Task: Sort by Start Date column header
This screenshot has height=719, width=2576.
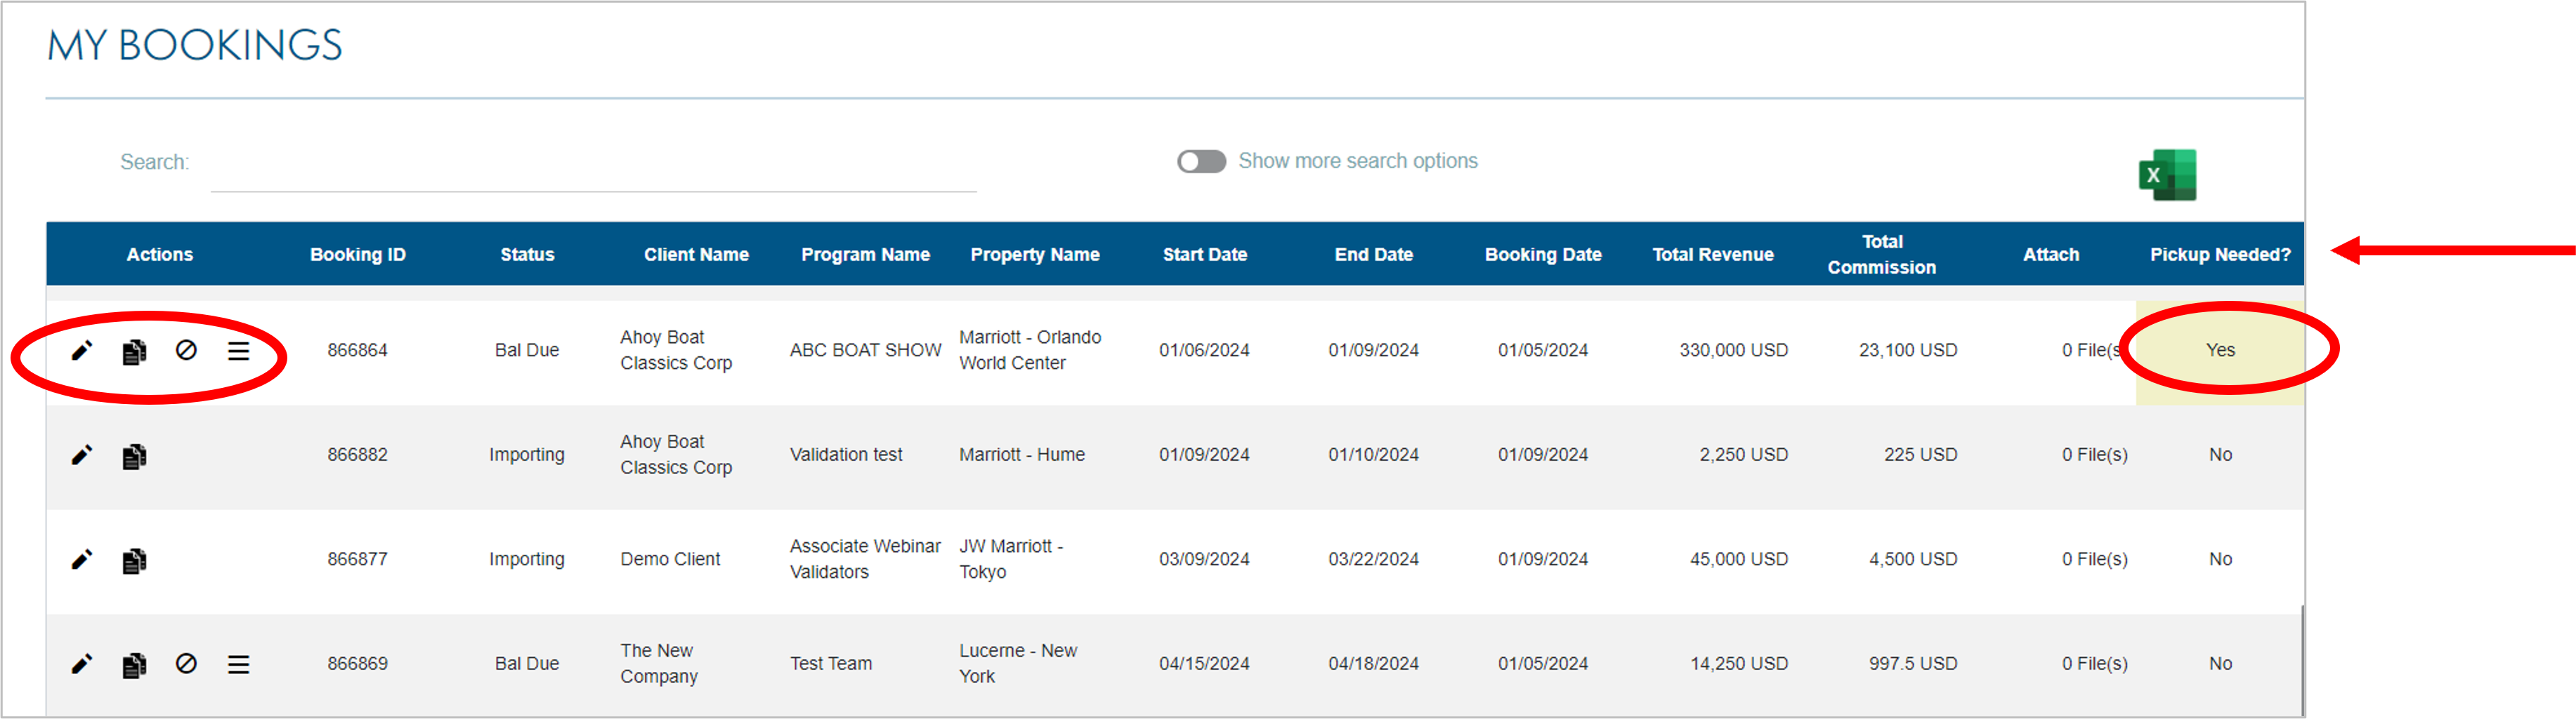Action: [1204, 255]
